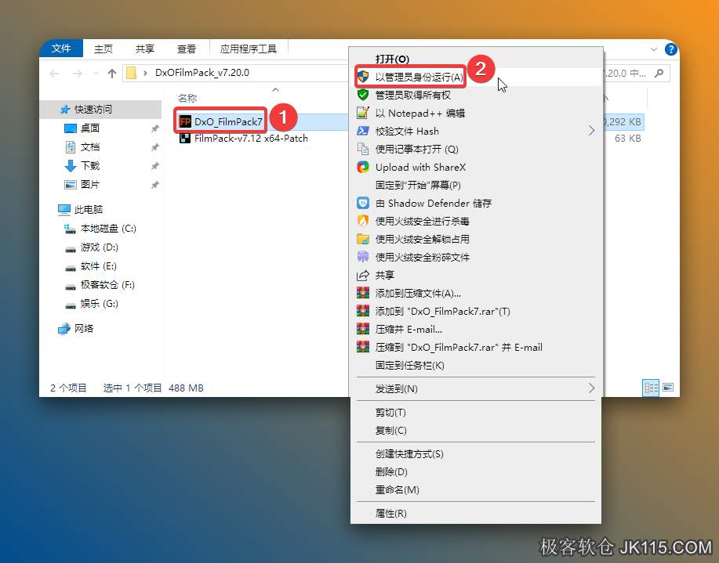Expand the ribbon chevron near help

pos(654,49)
